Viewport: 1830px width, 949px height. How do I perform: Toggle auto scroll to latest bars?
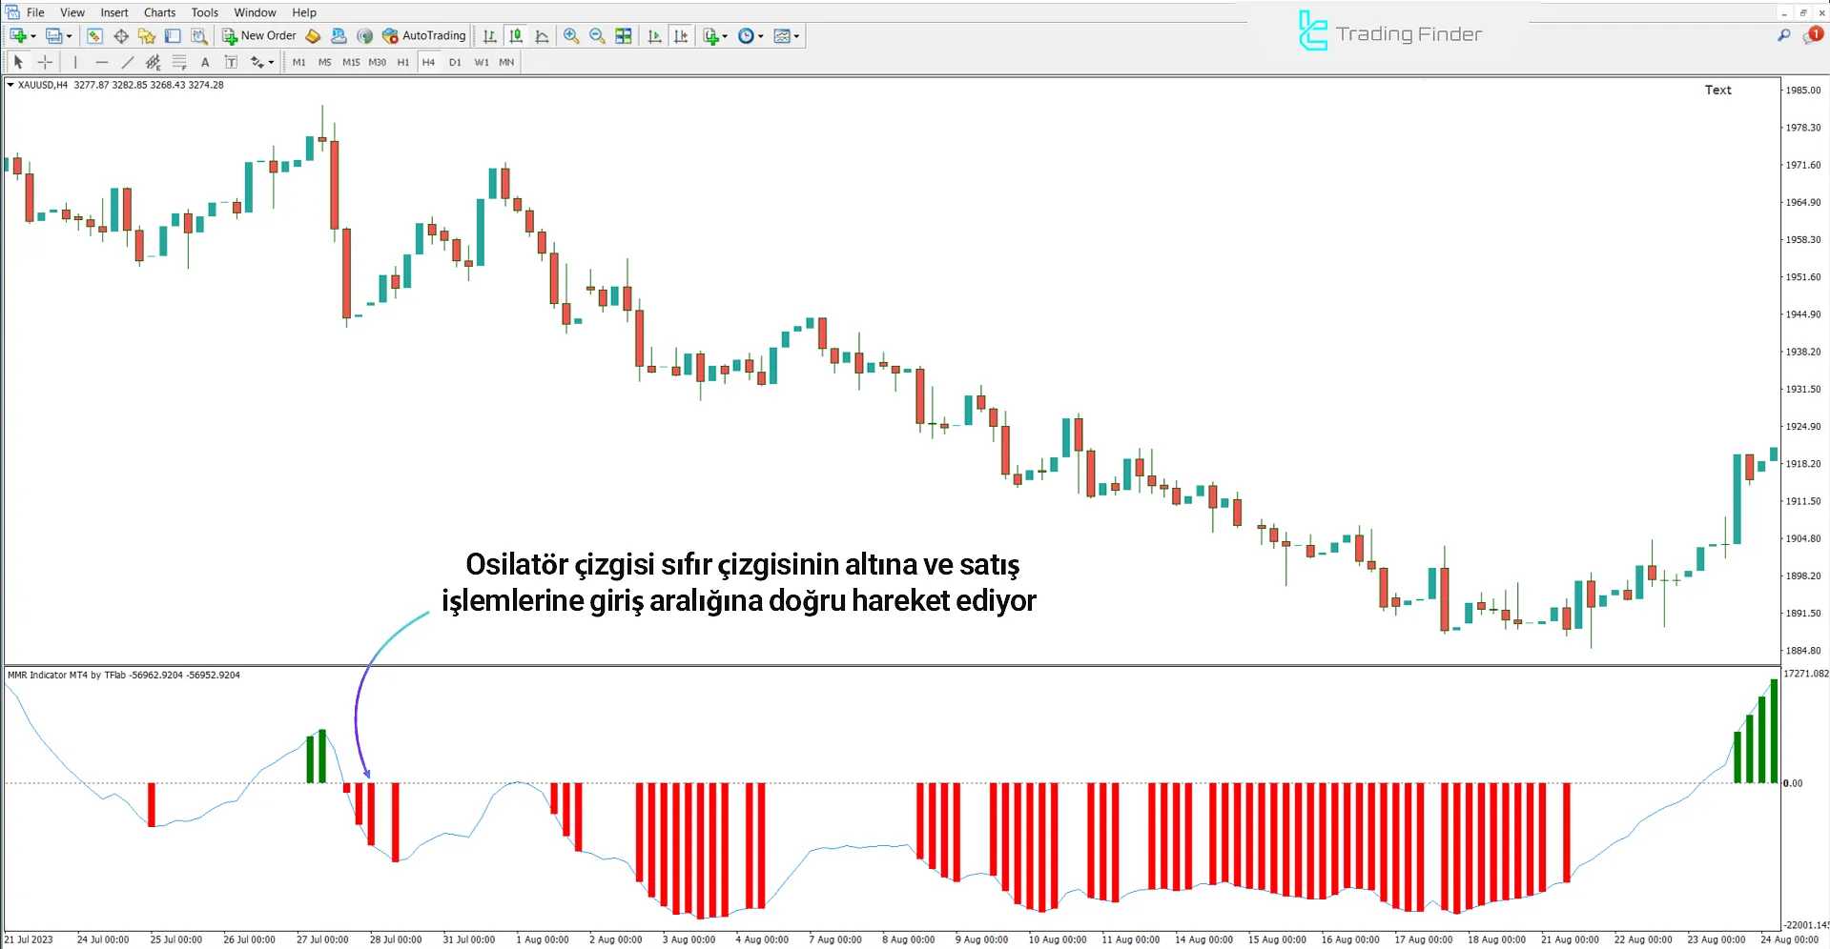point(654,35)
